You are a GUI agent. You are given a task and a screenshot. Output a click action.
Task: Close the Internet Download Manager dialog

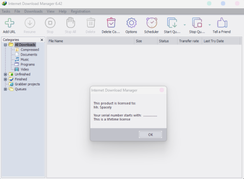pos(162,90)
